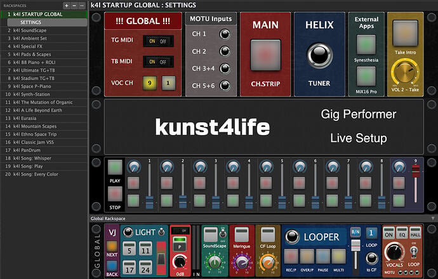Add a new rackspace with the plus button
The height and width of the screenshot is (279, 438).
click(x=66, y=6)
